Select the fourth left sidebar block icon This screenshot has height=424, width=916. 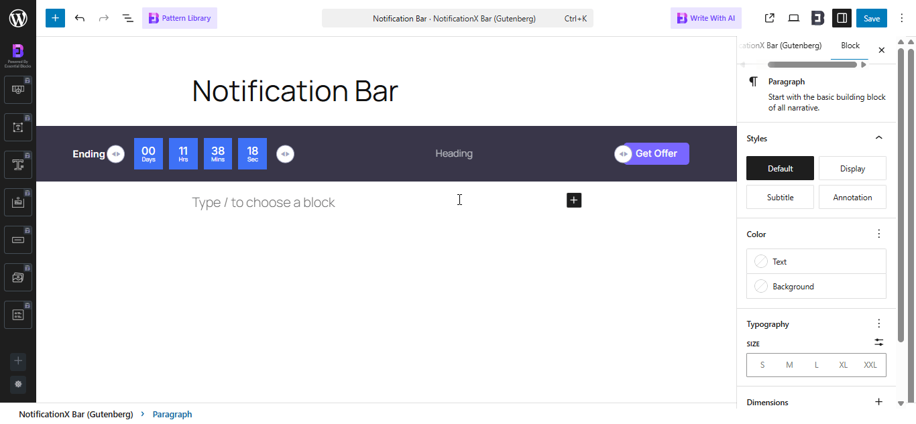tap(18, 202)
